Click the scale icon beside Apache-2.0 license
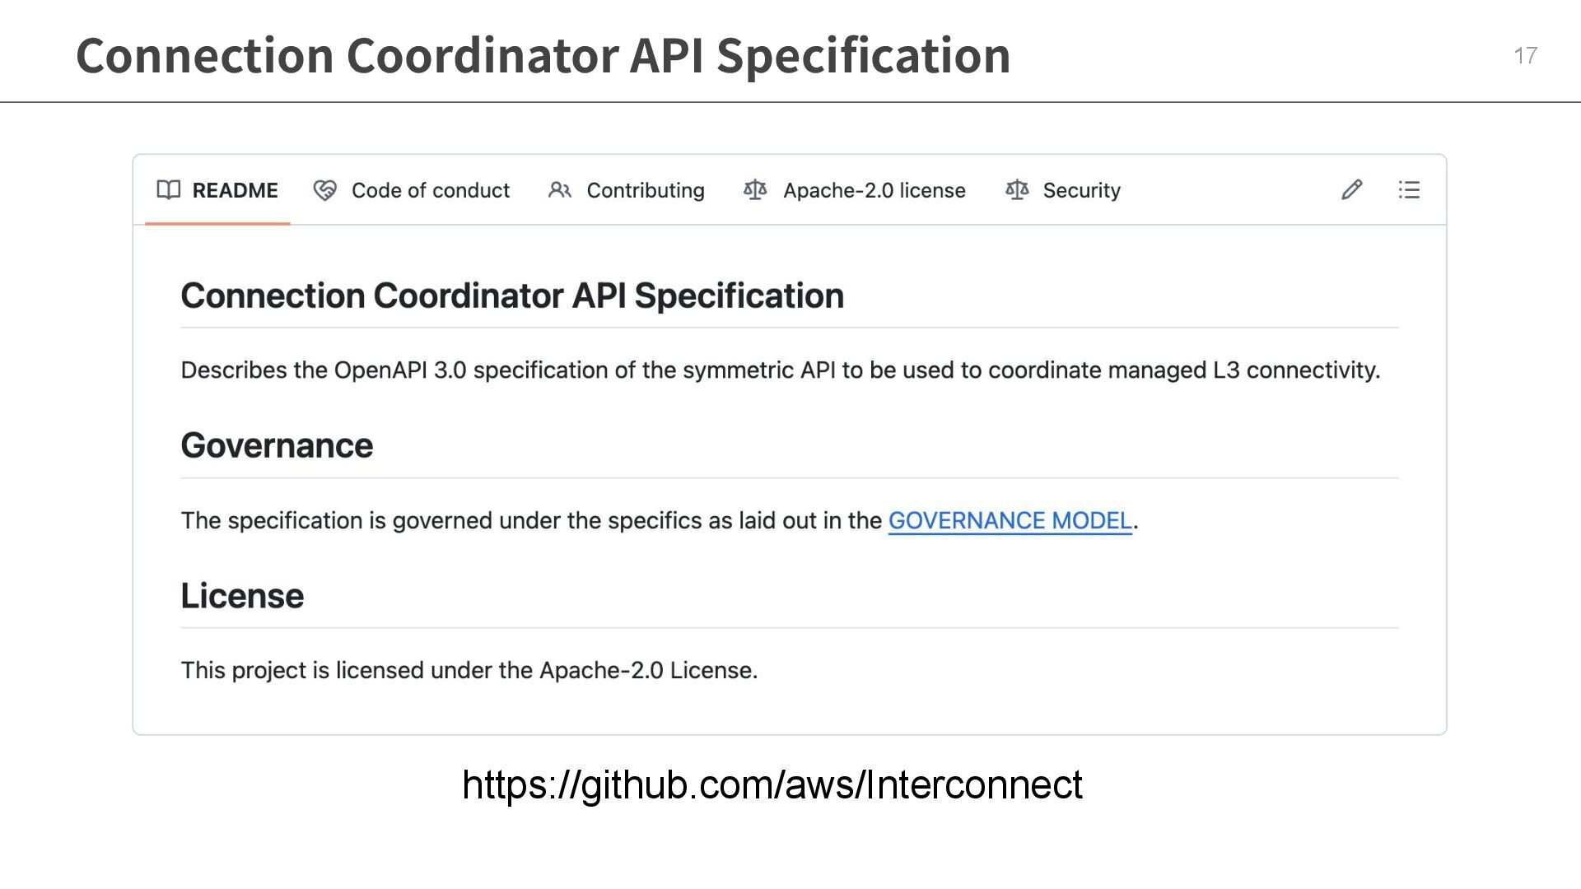The image size is (1581, 889). point(755,190)
